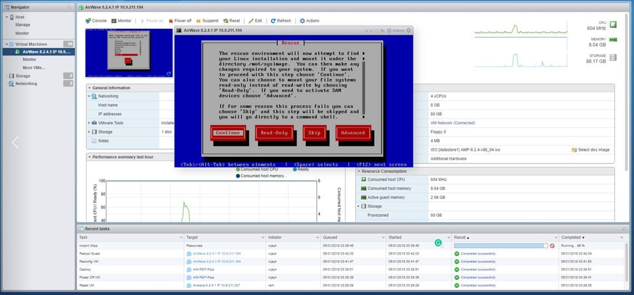Open Monitor under AirWave VM
This screenshot has height=295, width=634.
[x=29, y=59]
